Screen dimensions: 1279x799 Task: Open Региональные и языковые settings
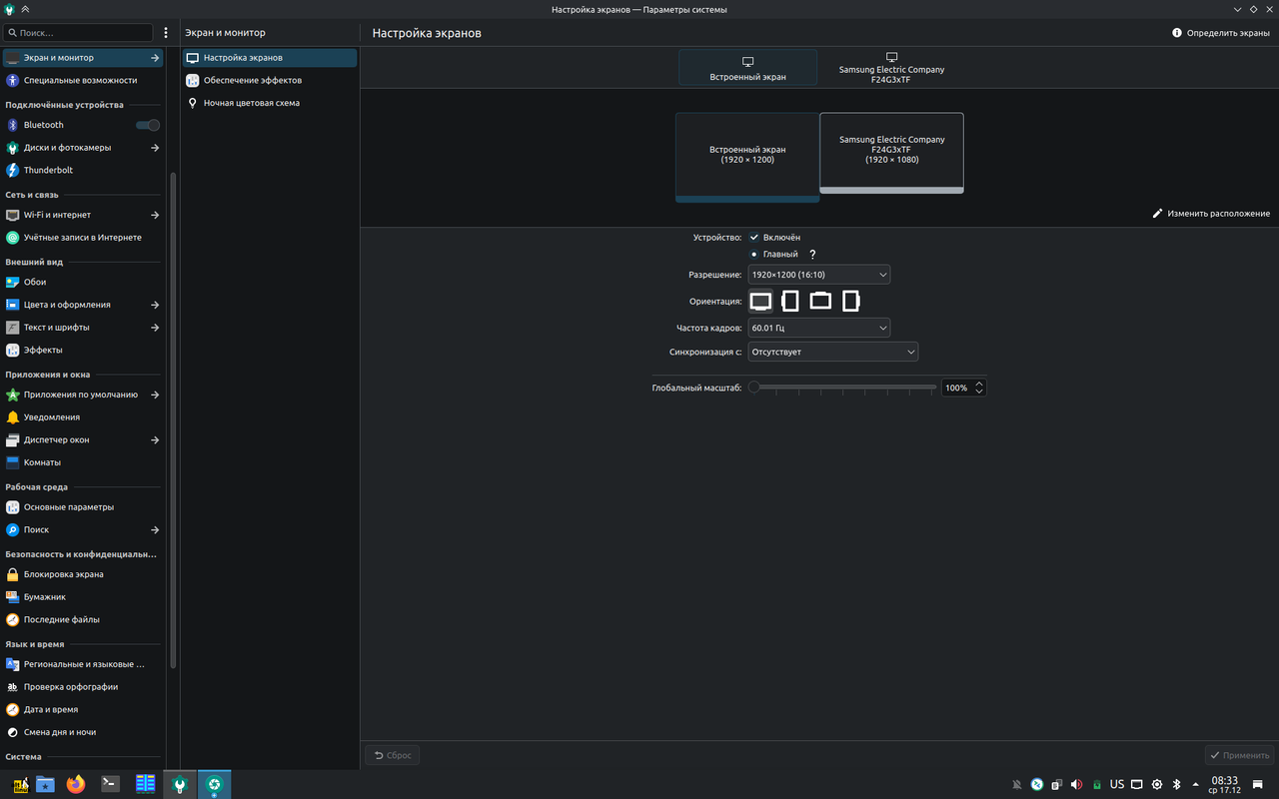pos(84,664)
